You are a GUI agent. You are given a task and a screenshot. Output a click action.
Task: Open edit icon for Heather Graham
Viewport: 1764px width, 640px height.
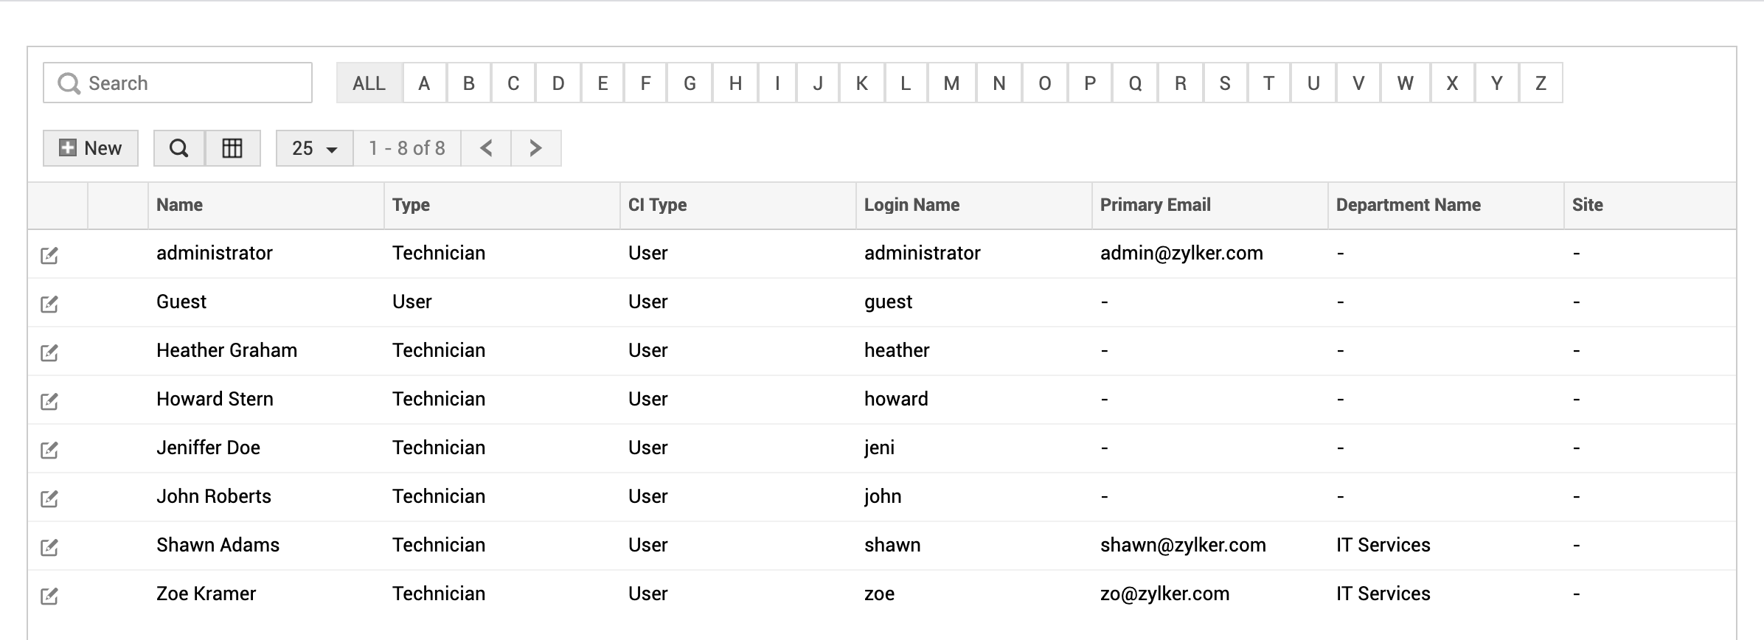tap(49, 352)
